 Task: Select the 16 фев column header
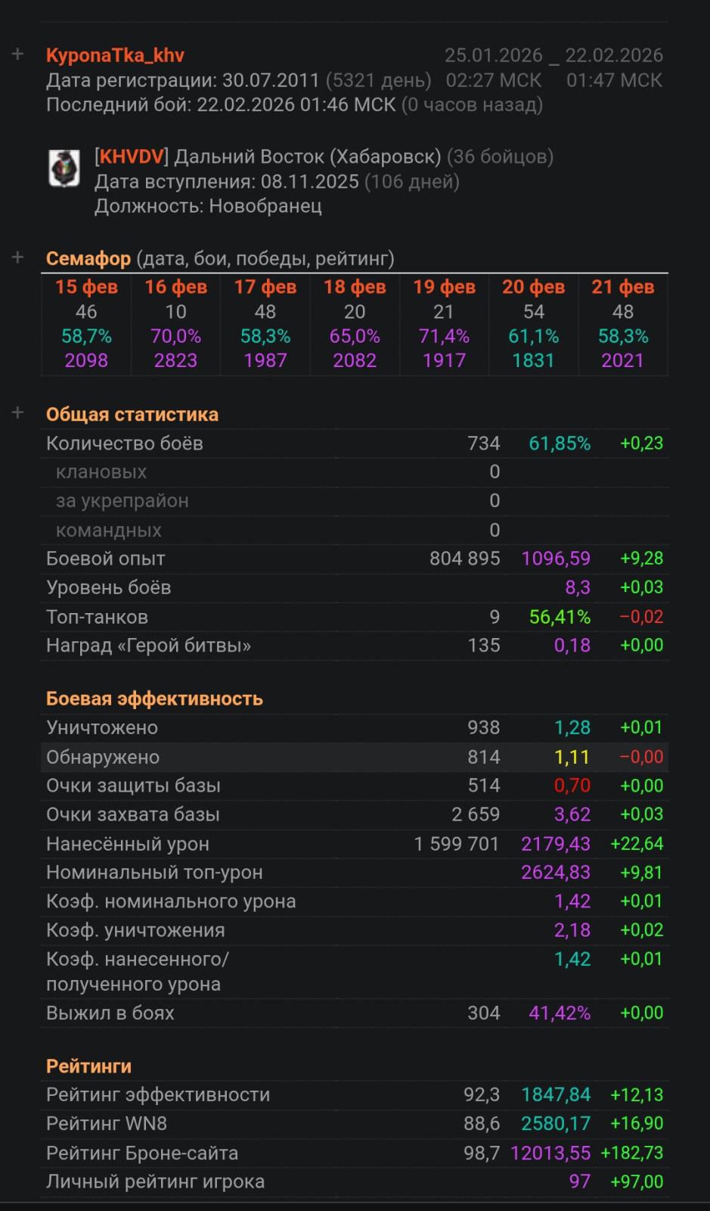175,287
